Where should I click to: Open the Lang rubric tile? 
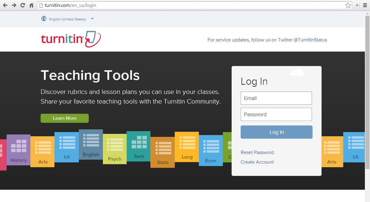[x=187, y=147]
